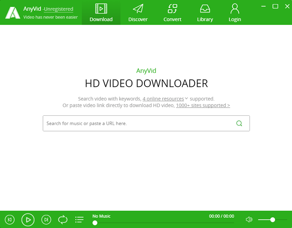Open the 1000+ sites supported link

point(203,105)
